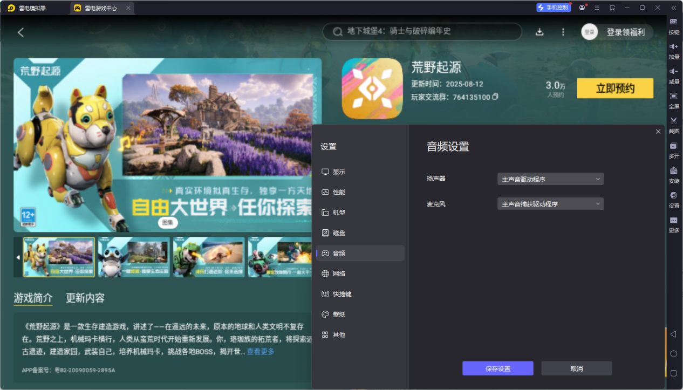
Task: Open the three-dot more menu near search
Action: (563, 32)
